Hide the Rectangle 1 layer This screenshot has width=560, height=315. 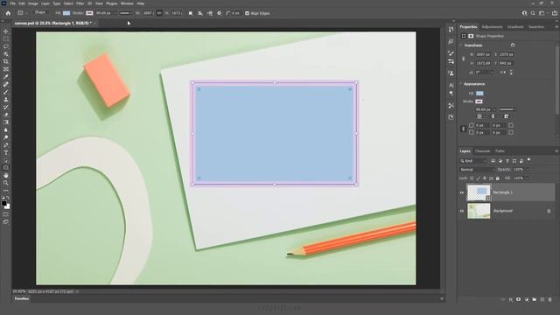tap(462, 192)
